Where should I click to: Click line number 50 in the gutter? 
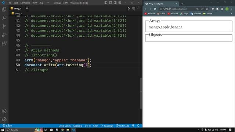(x=18, y=65)
